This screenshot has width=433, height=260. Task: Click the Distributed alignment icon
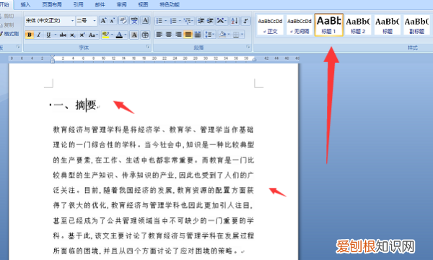(198, 35)
